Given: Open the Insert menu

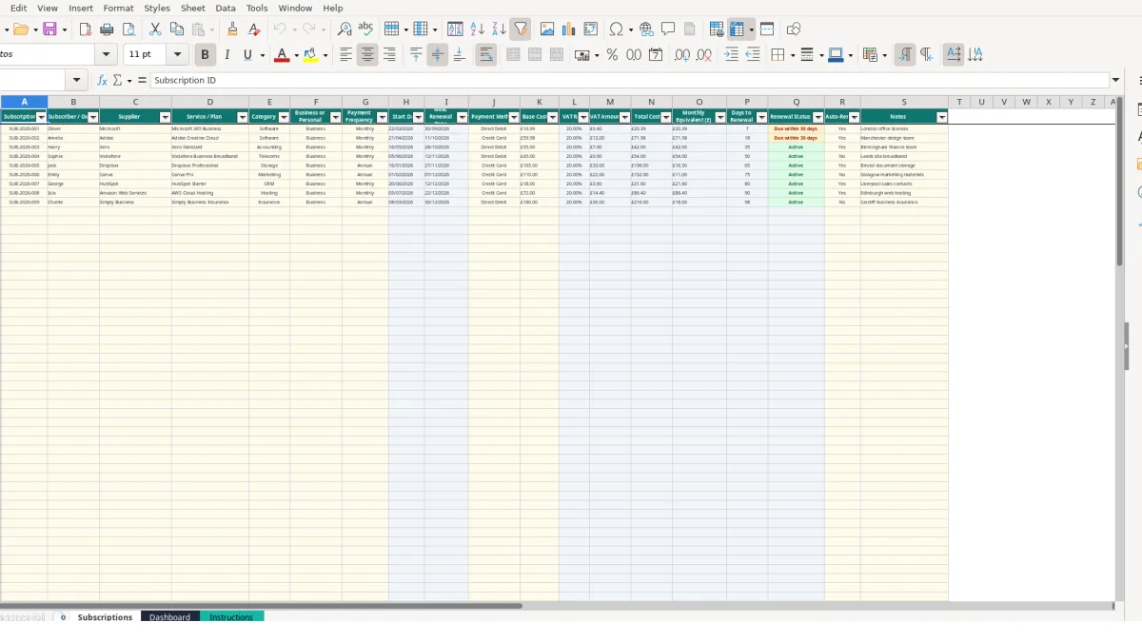Looking at the screenshot, I should (x=81, y=8).
